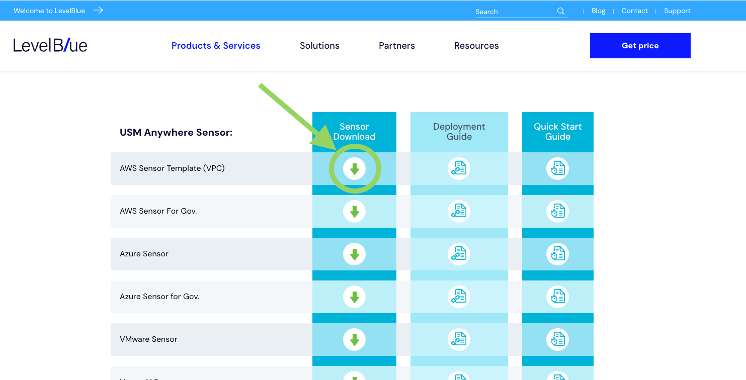Viewport: 746px width, 380px height.
Task: Click the USM Anywhere Sensor: heading
Action: [x=176, y=133]
